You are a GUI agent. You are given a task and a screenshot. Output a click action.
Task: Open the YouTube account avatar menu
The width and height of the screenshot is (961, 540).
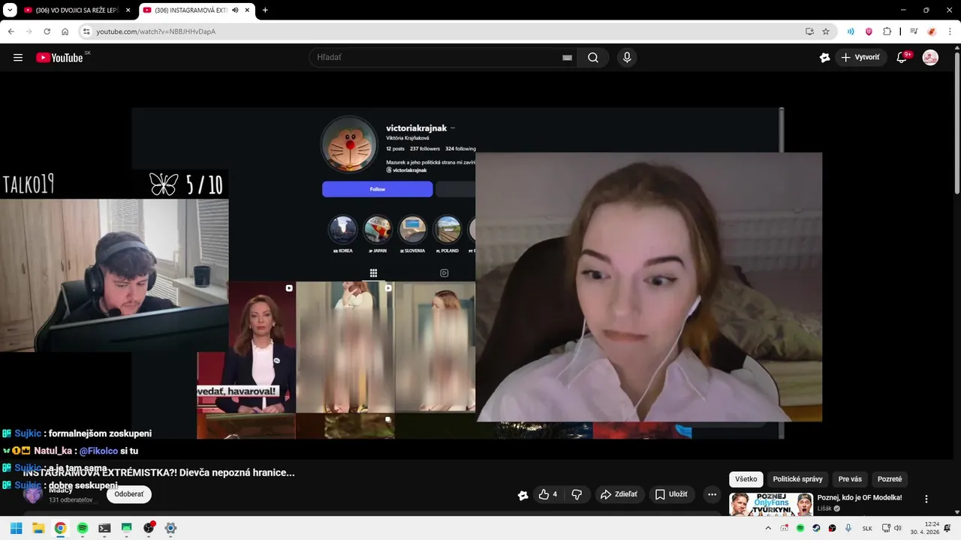(930, 58)
